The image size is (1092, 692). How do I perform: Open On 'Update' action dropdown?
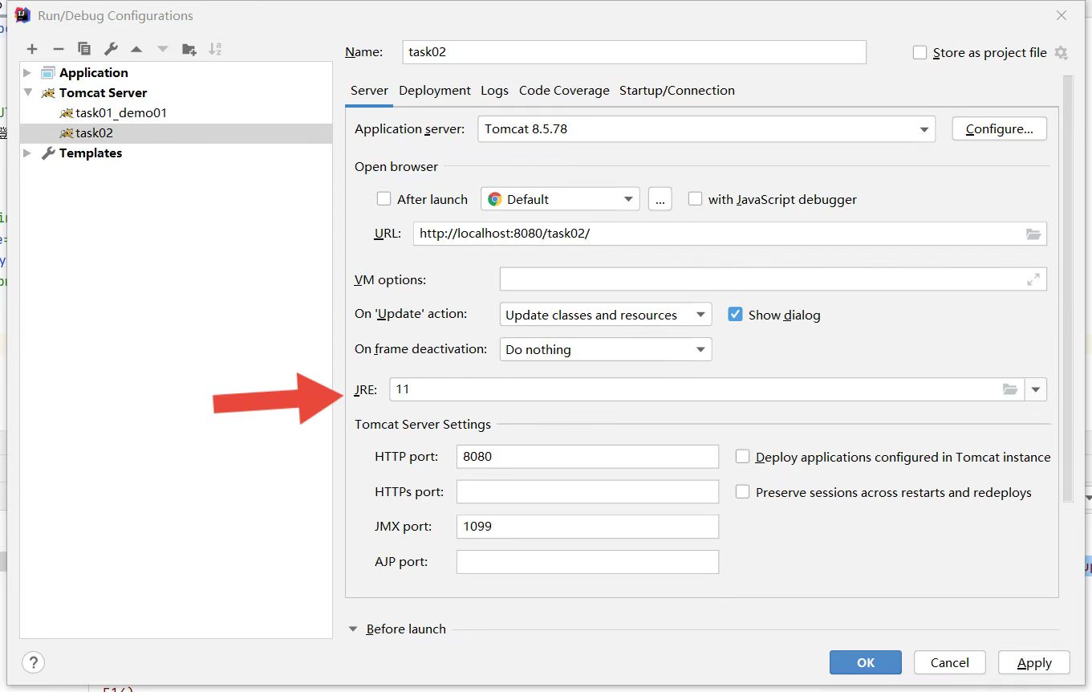(x=605, y=315)
